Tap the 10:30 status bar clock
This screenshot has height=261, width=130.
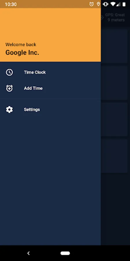pos(11,4)
